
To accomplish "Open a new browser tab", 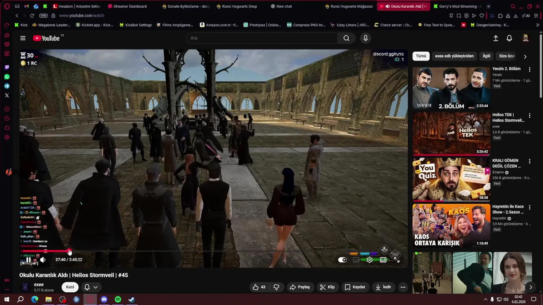I will [489, 6].
